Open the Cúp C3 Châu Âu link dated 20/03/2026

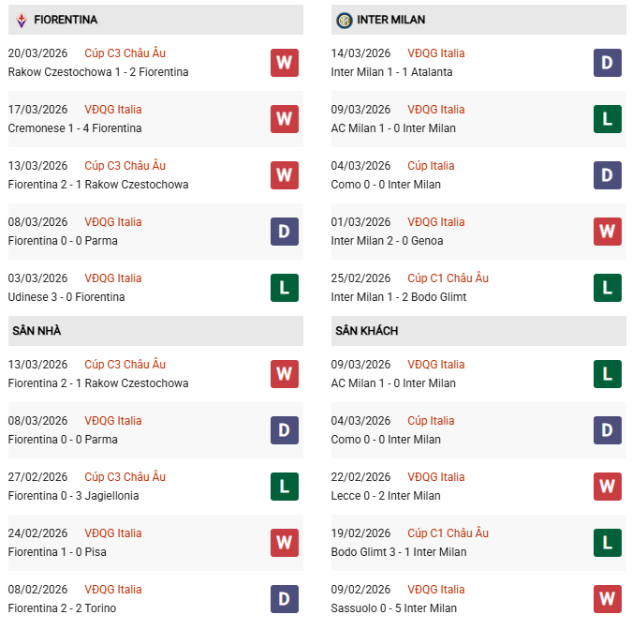point(125,53)
